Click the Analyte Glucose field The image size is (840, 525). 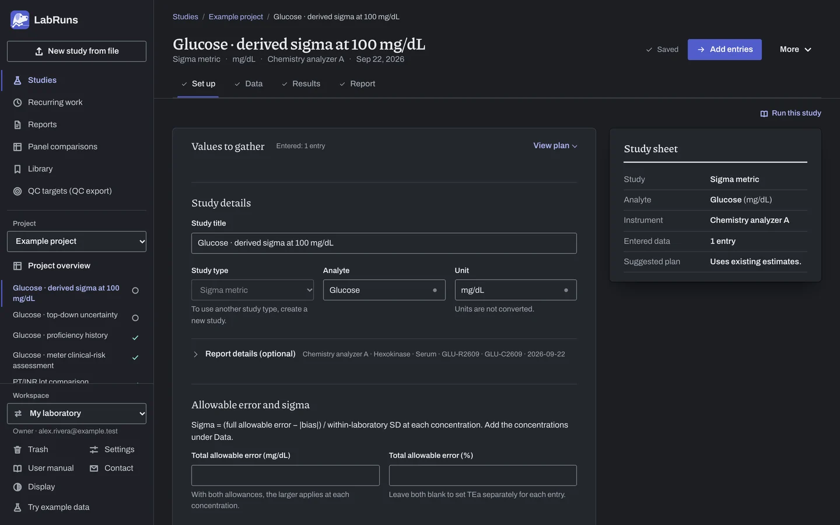pyautogui.click(x=384, y=290)
